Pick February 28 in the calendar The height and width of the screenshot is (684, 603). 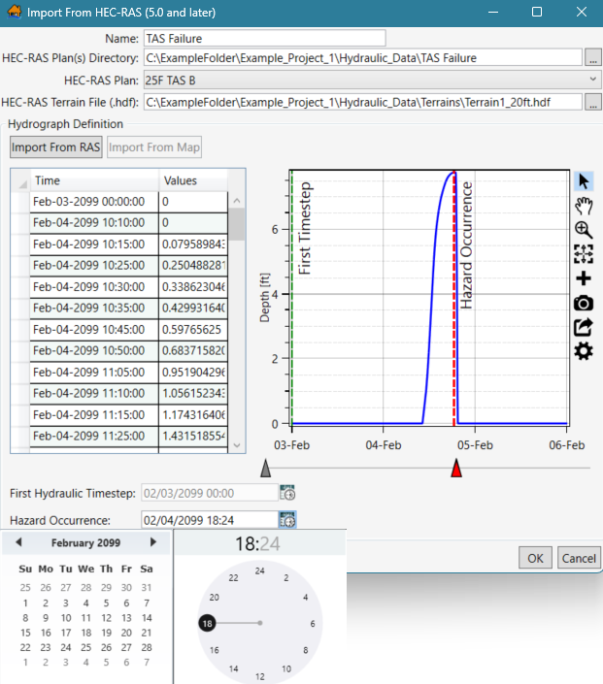pos(147,647)
